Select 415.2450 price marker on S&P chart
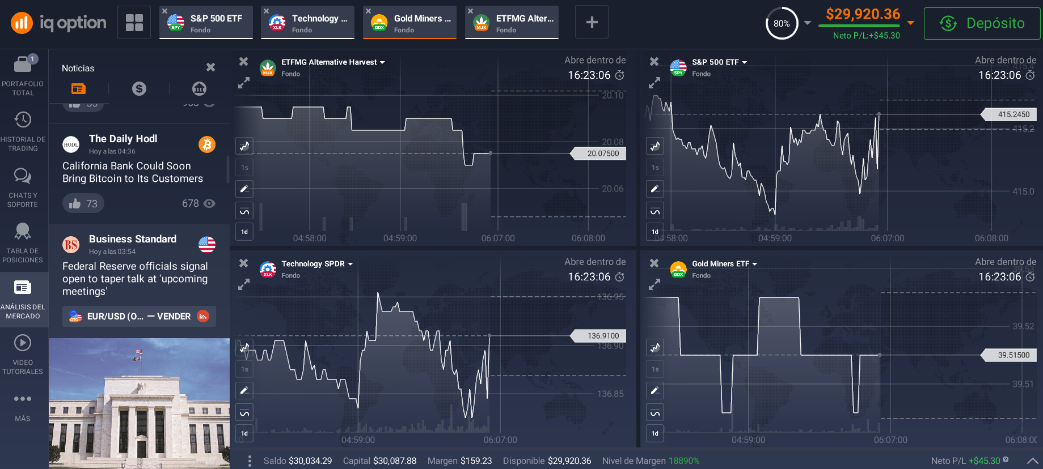1043x469 pixels. click(x=1009, y=114)
